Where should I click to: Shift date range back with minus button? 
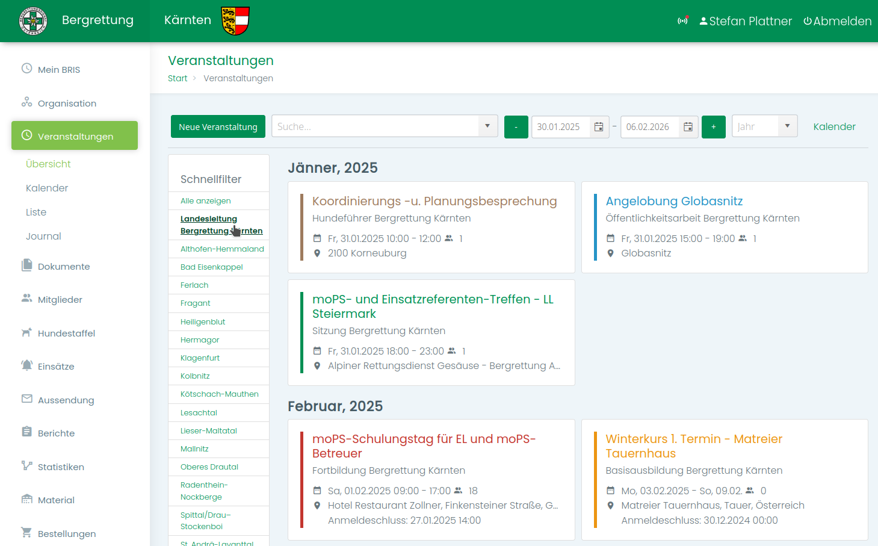516,127
